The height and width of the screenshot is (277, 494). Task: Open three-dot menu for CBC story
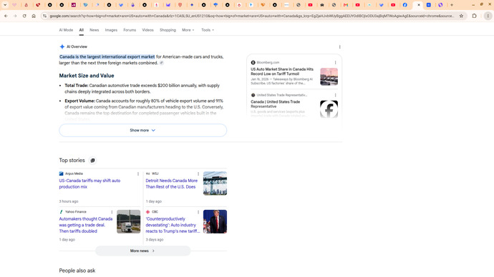click(198, 212)
